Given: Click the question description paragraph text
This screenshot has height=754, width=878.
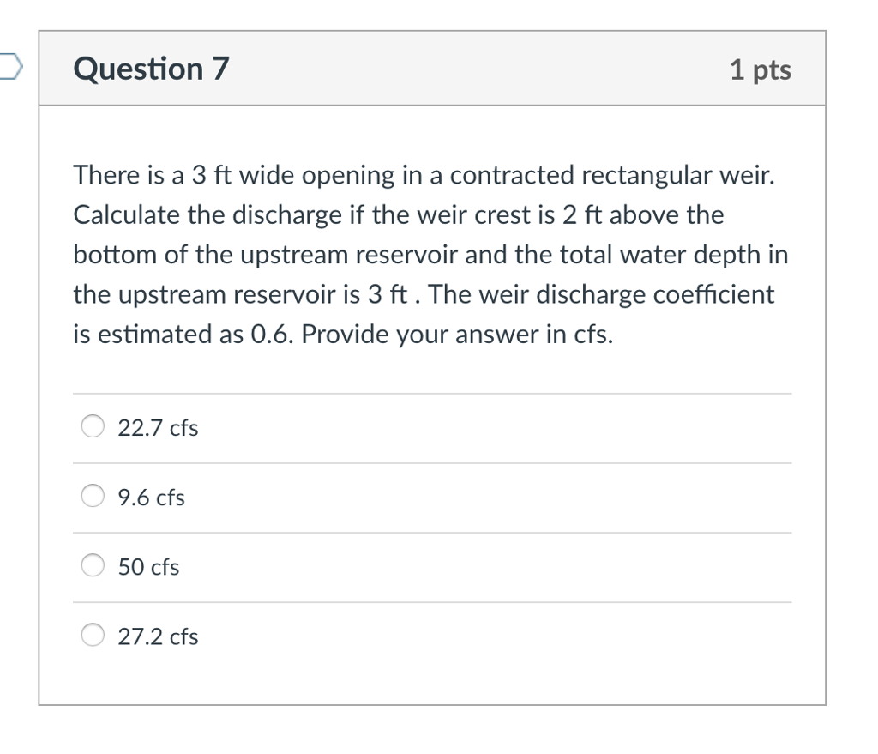Looking at the screenshot, I should click(429, 255).
